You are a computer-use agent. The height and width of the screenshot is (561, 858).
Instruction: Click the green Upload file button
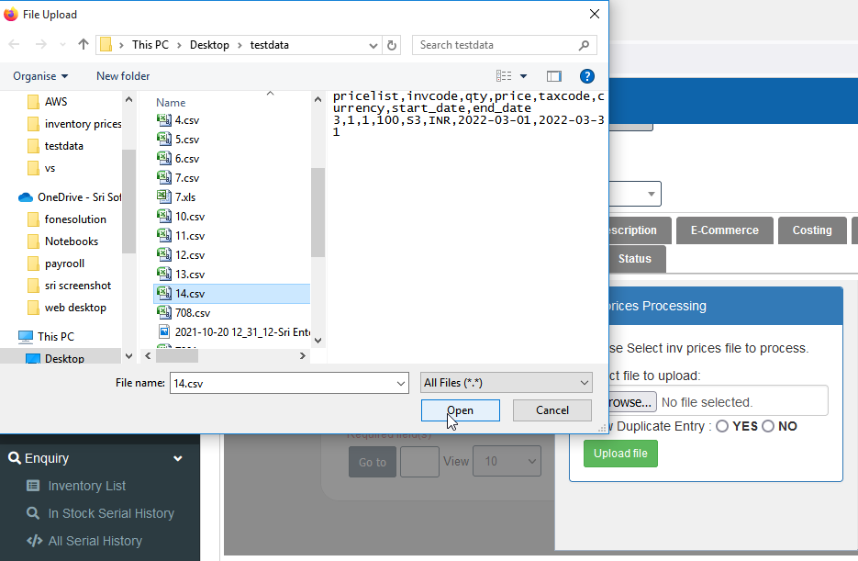620,454
